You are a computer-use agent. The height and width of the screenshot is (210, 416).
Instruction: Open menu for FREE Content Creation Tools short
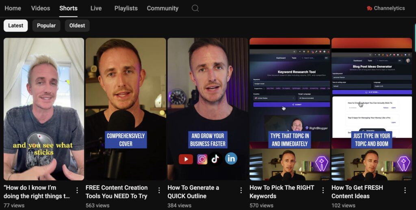click(159, 190)
